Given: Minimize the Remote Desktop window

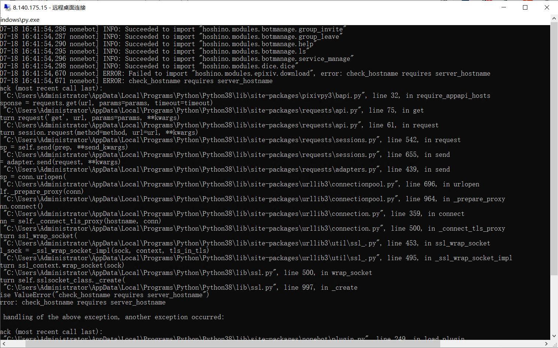Looking at the screenshot, I should (503, 7).
